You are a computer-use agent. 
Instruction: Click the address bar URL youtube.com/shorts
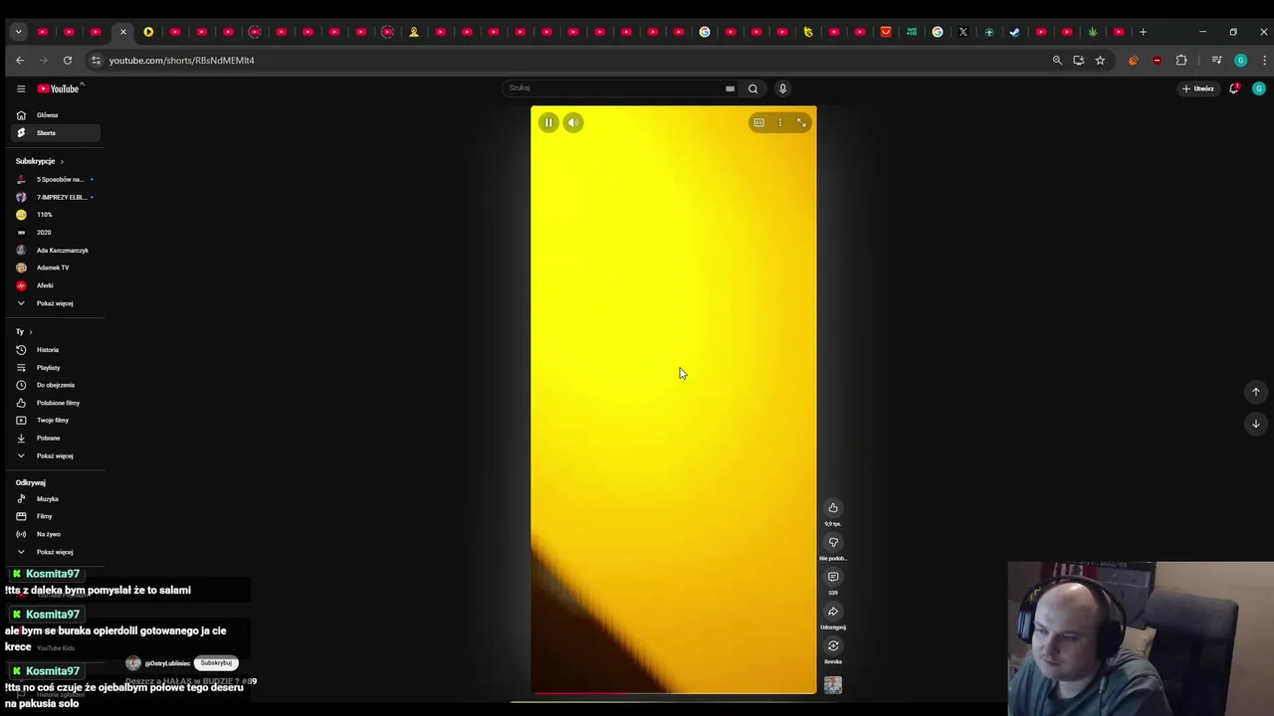pos(182,61)
